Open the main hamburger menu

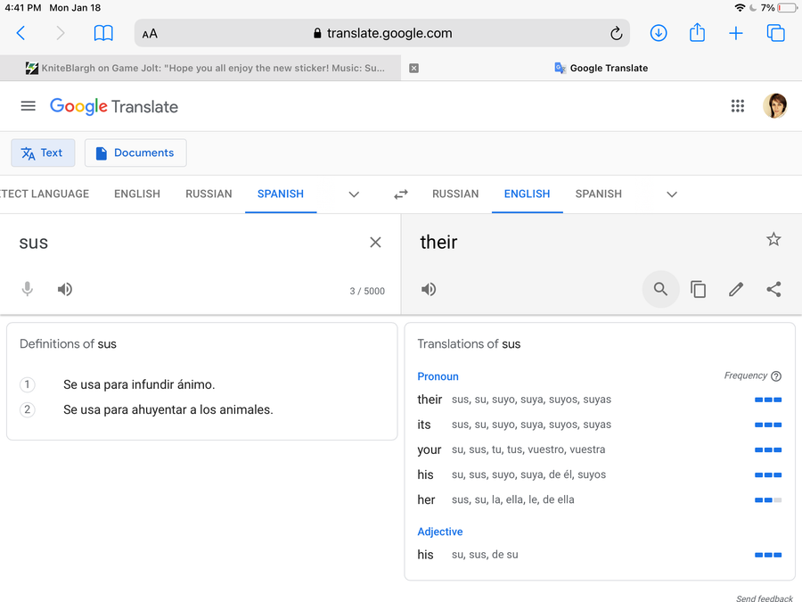[29, 106]
